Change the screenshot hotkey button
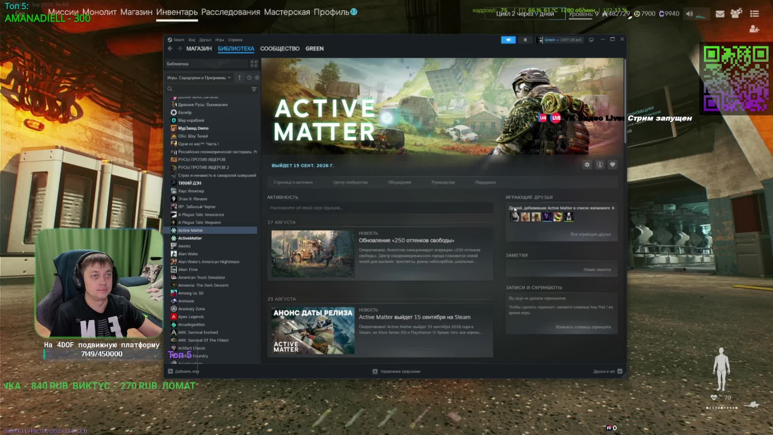This screenshot has width=773, height=435. pos(583,327)
